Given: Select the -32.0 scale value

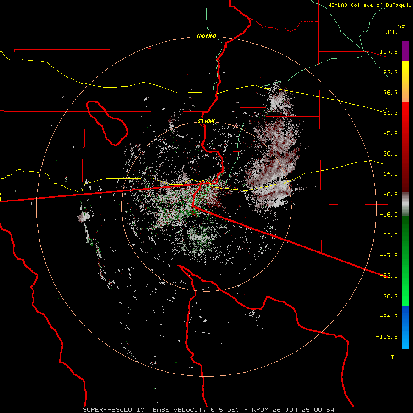Looking at the screenshot, I should (x=389, y=235).
